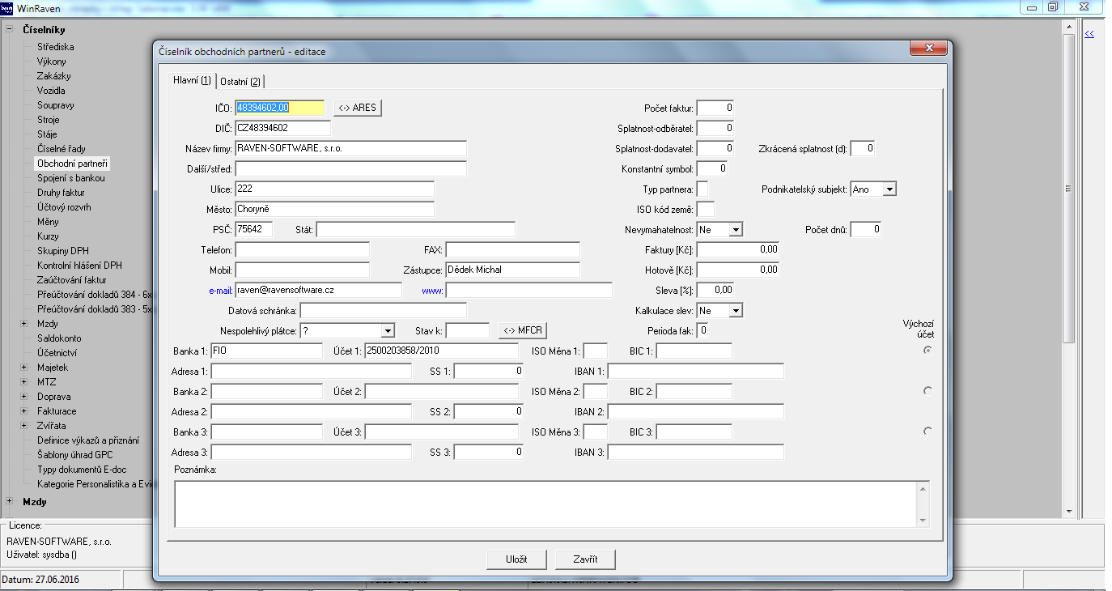Click the MFCR verification button
Viewport: 1112px width, 591px height.
coord(522,330)
